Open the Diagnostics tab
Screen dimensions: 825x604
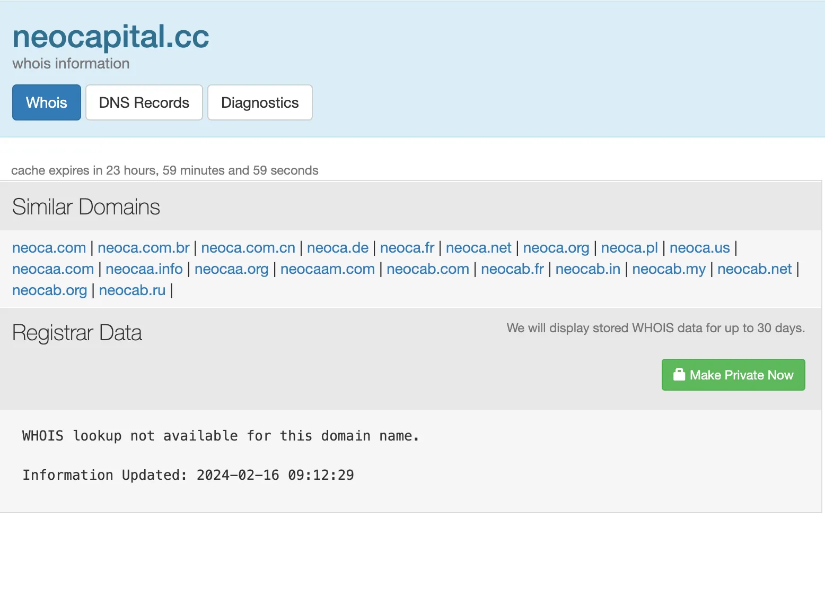coord(260,102)
